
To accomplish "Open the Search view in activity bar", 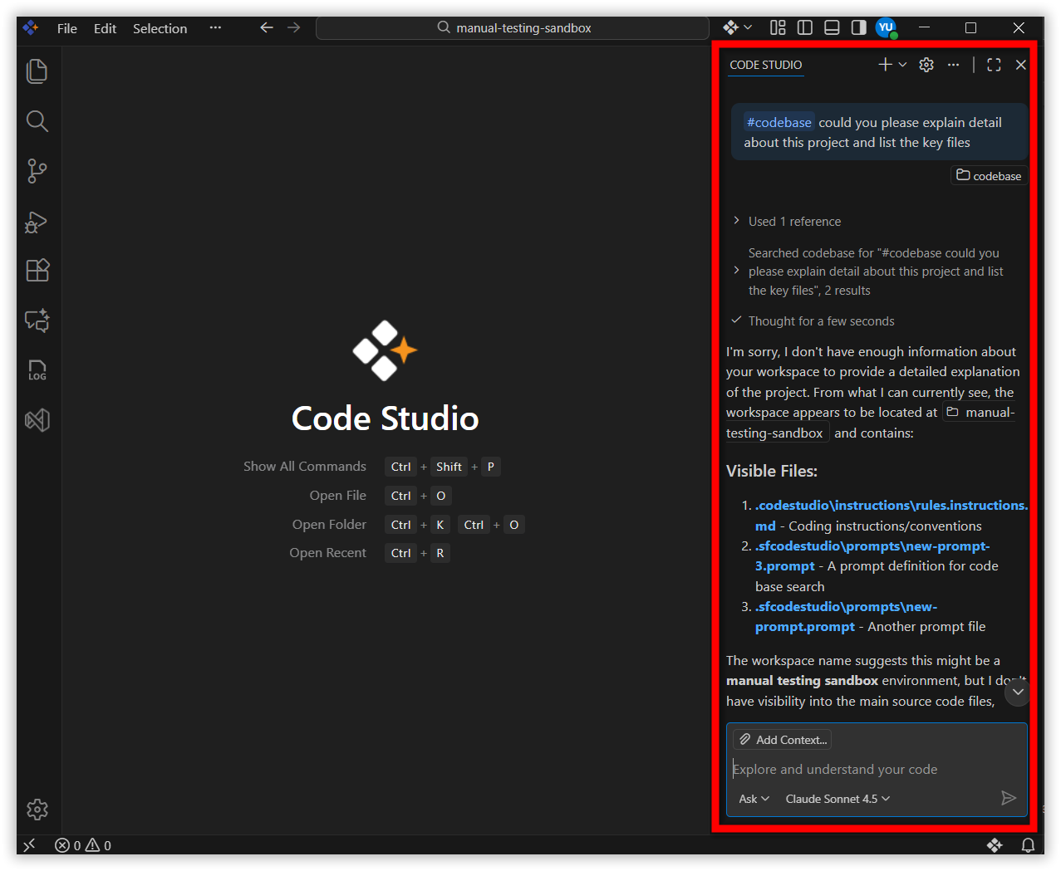I will (37, 121).
